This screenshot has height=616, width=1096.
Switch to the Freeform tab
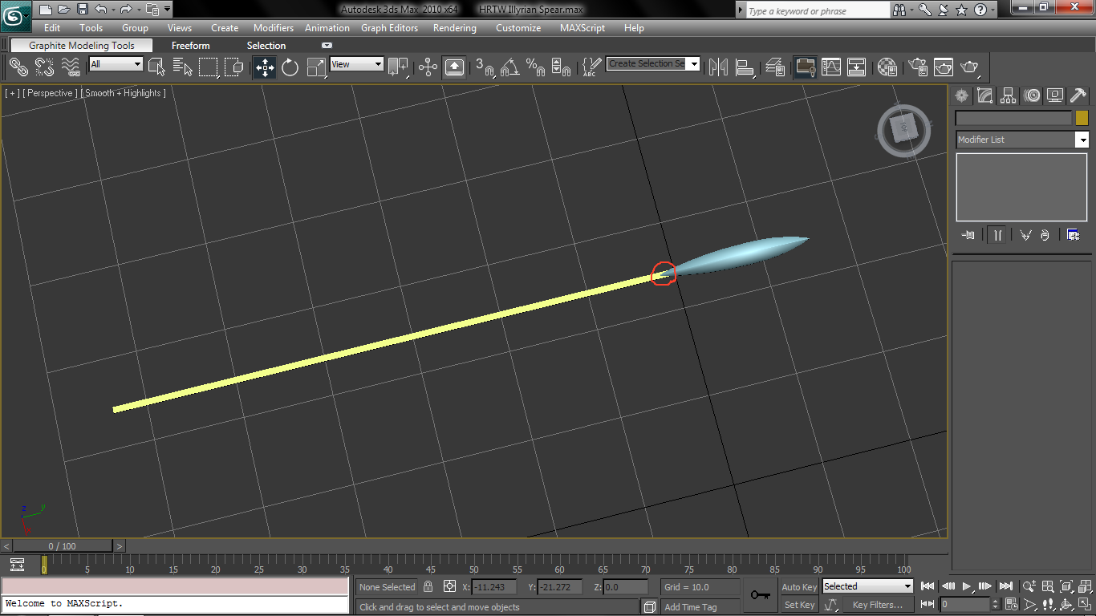(x=191, y=46)
